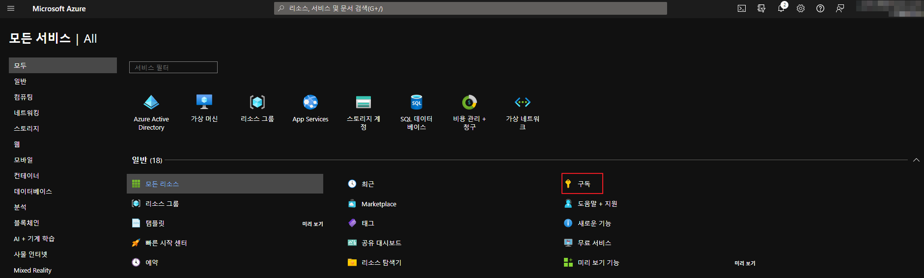Open the 구독 subscriptions link
This screenshot has width=924, height=278.
point(584,184)
